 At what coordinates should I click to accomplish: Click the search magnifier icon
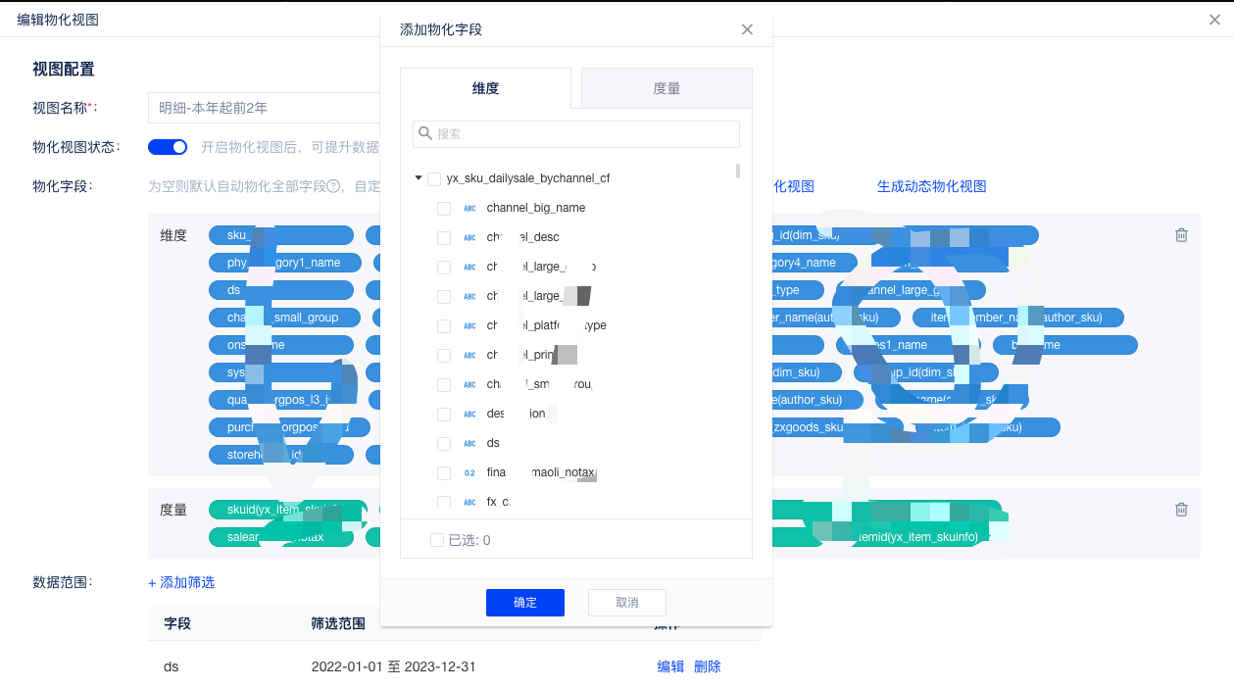coord(425,133)
